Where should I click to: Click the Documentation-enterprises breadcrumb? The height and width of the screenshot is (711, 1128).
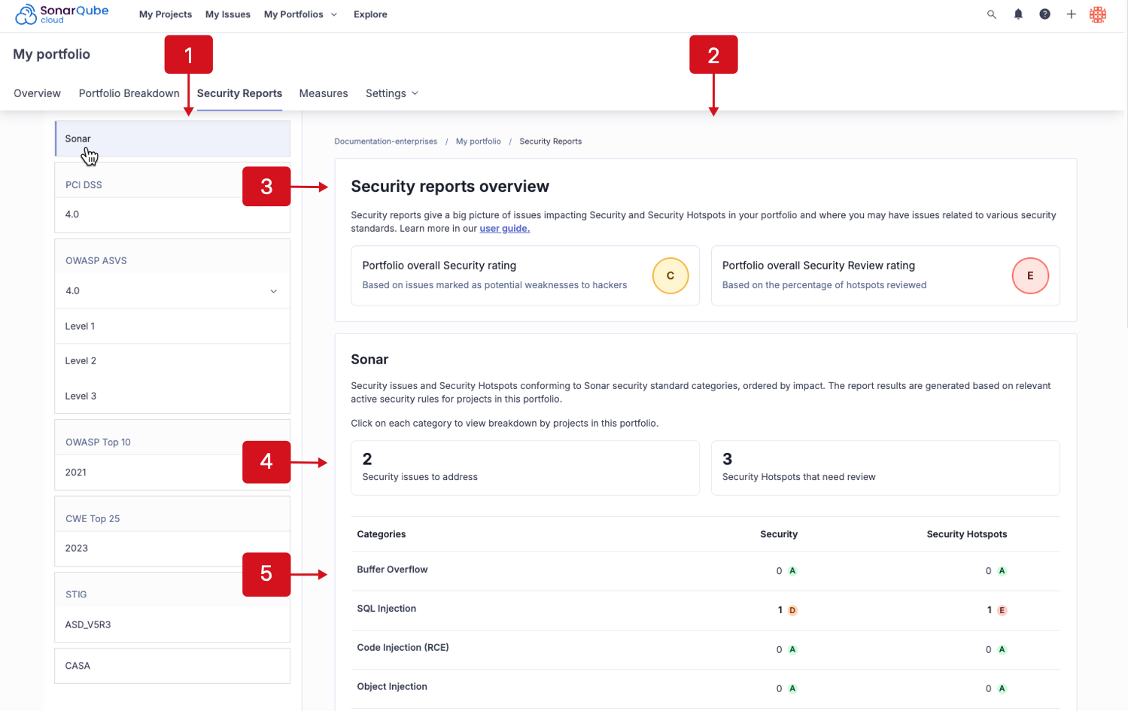coord(386,141)
